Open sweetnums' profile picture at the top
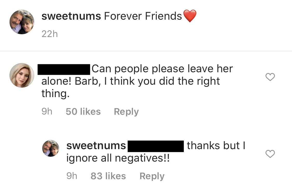The image size is (292, 195). click(22, 22)
